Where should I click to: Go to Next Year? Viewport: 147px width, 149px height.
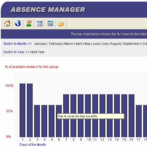point(37,52)
